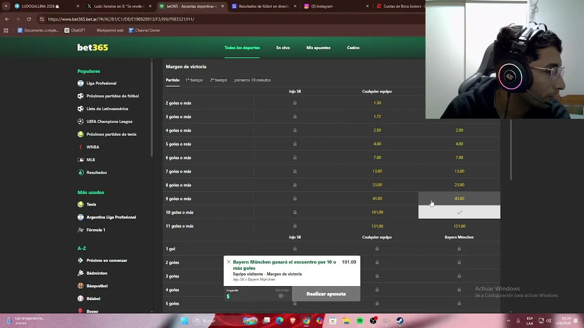The width and height of the screenshot is (584, 328).
Task: Click the Próximo en comenzar icon
Action: (x=81, y=261)
